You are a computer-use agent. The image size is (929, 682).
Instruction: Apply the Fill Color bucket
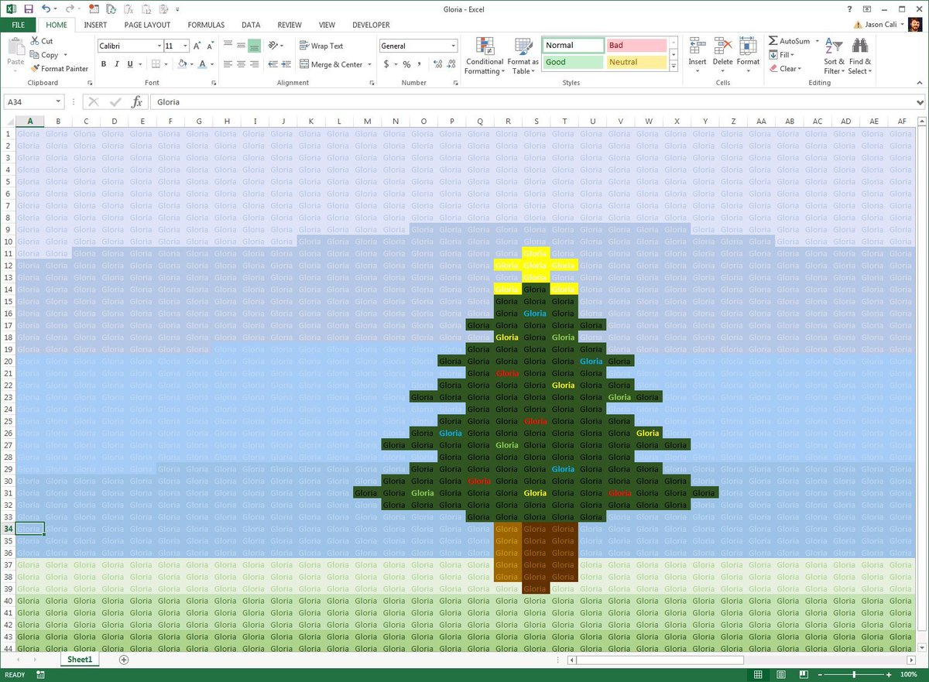180,64
